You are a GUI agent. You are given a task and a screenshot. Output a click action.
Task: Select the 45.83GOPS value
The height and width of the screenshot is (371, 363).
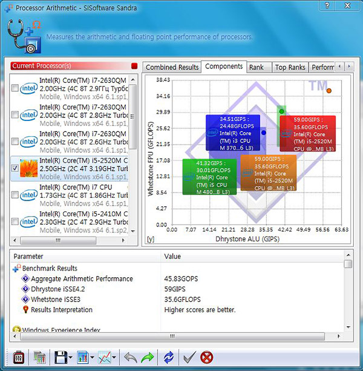[x=181, y=279]
